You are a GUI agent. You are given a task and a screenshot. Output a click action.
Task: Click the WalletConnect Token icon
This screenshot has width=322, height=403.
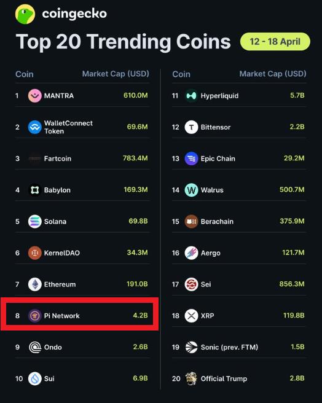[35, 127]
